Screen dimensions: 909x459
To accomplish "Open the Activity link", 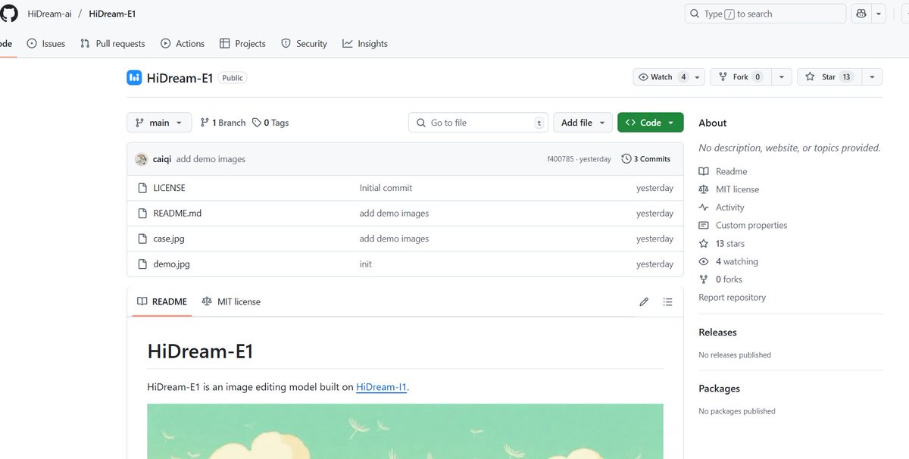I will tap(721, 208).
